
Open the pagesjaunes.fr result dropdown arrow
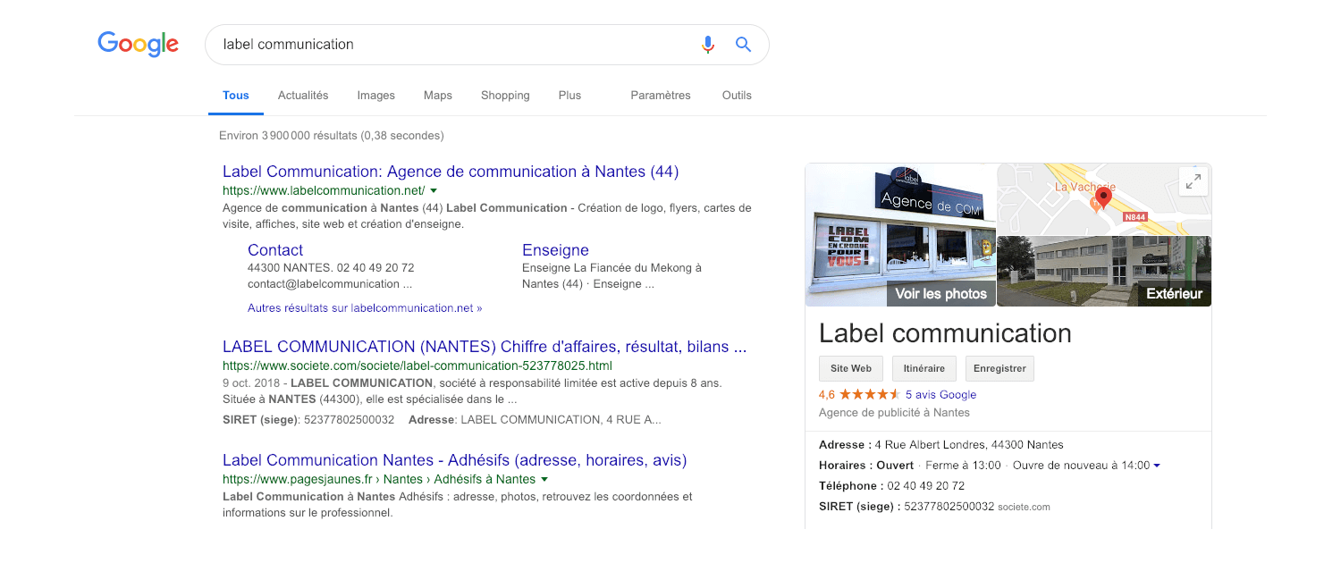click(x=544, y=479)
